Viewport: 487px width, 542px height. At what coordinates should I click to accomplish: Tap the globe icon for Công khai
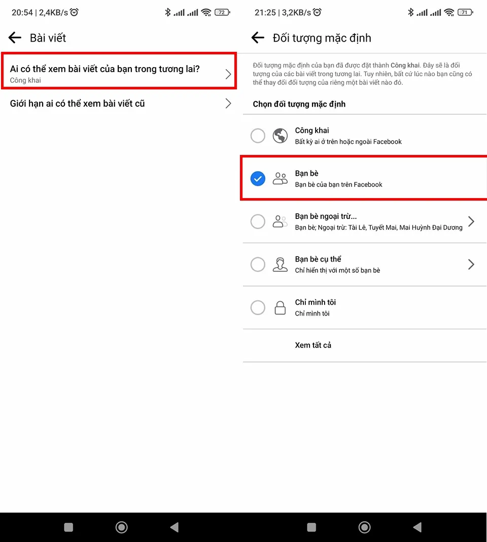(280, 136)
